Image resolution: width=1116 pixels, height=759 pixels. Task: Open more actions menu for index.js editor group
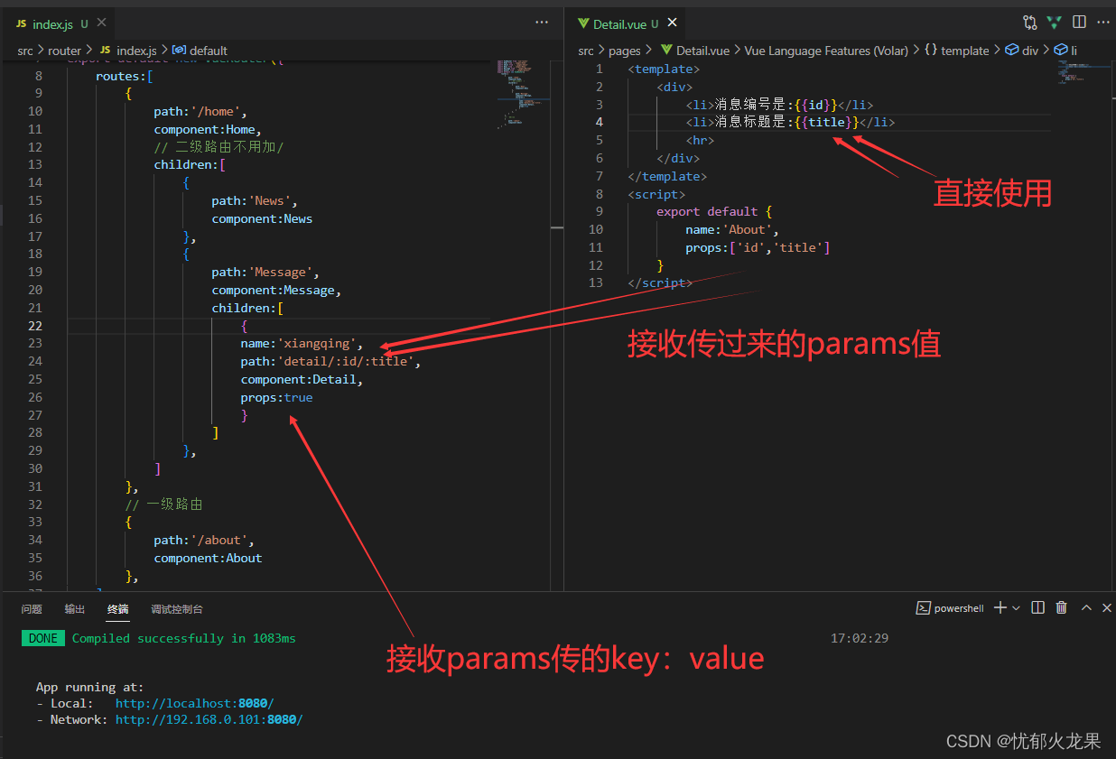tap(542, 23)
